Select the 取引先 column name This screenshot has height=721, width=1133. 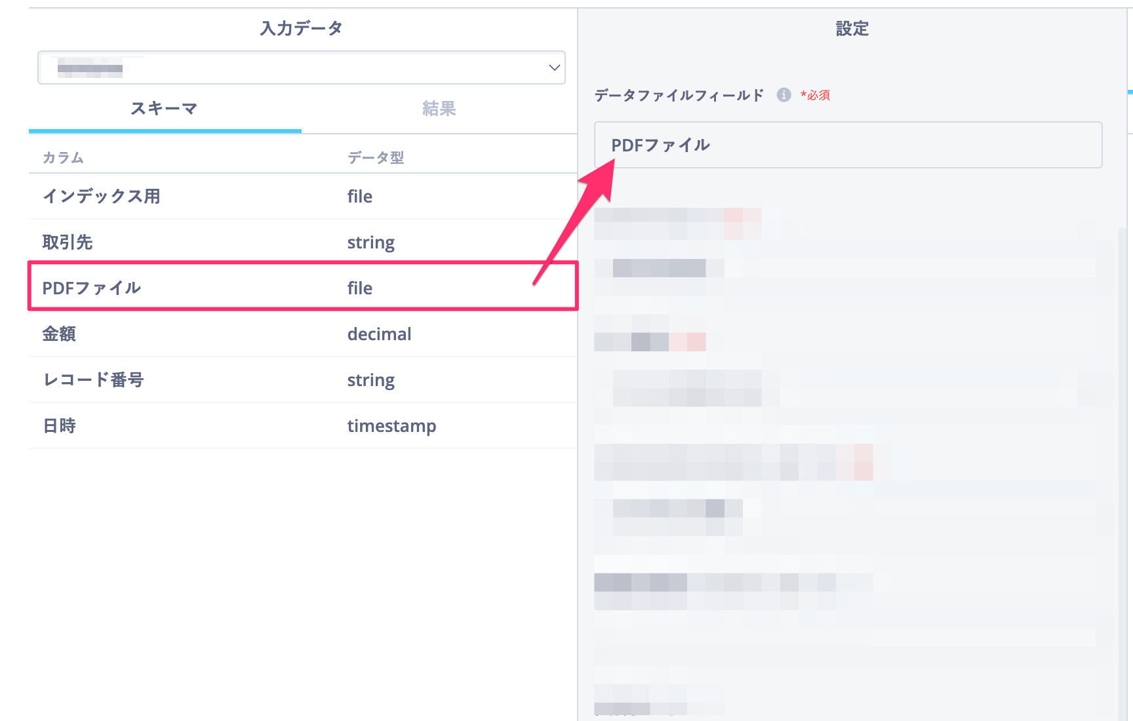click(x=68, y=242)
